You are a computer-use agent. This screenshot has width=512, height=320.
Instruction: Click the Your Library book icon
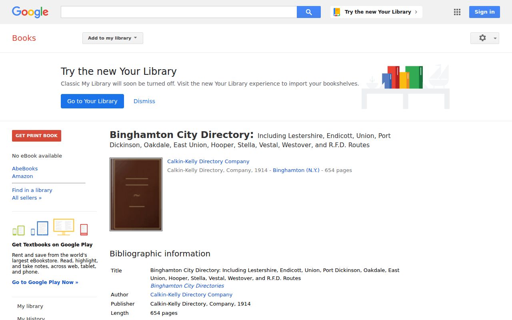click(x=337, y=12)
